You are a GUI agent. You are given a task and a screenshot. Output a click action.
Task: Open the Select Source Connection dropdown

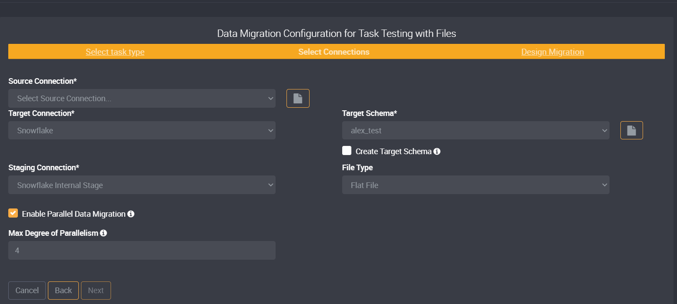point(142,99)
